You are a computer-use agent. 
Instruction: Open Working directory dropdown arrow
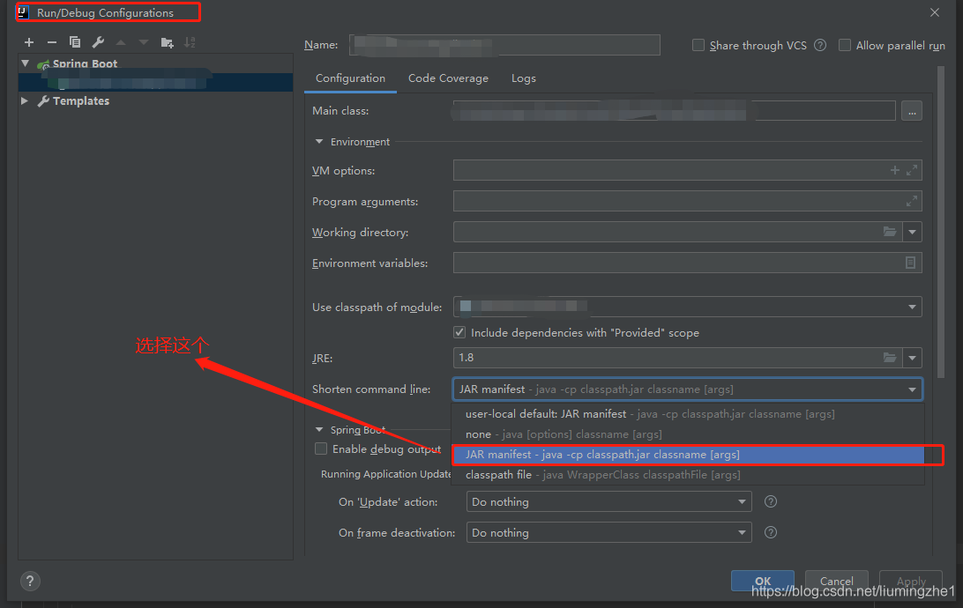pos(913,232)
